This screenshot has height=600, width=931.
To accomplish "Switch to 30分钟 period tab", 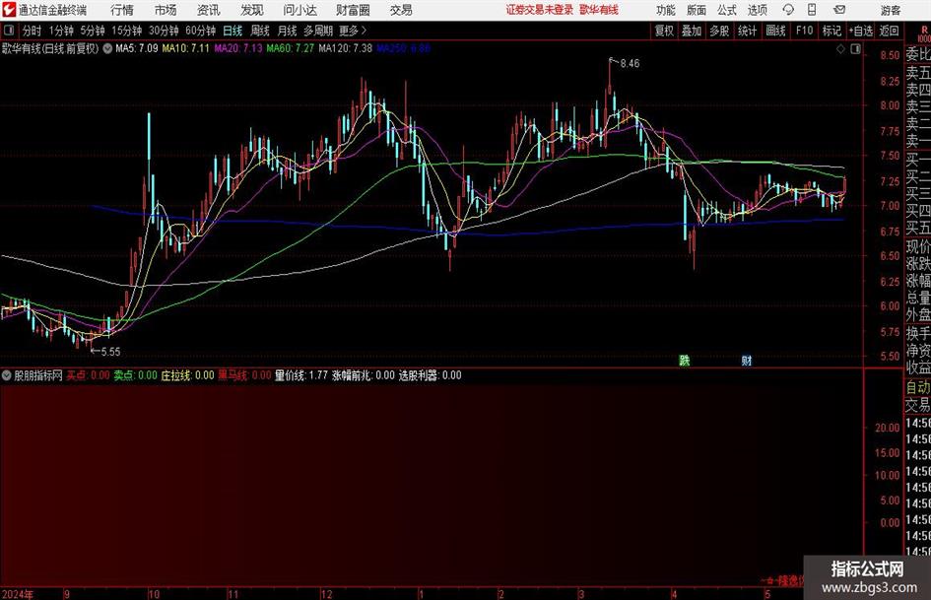I will [x=164, y=31].
